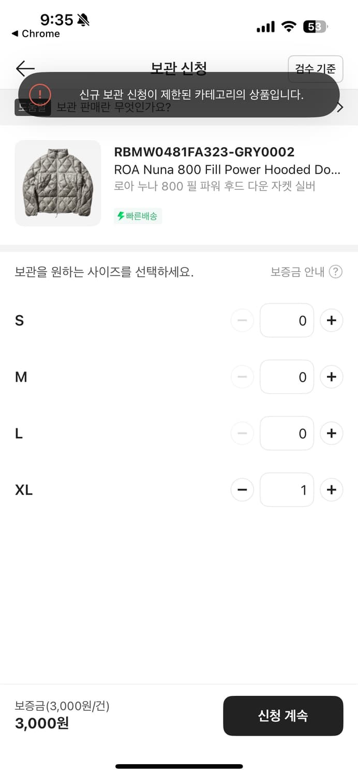
Task: Tap the back arrow to exit 보관 신청
Action: click(x=24, y=68)
